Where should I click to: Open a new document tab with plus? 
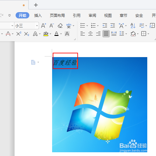pos(36,5)
